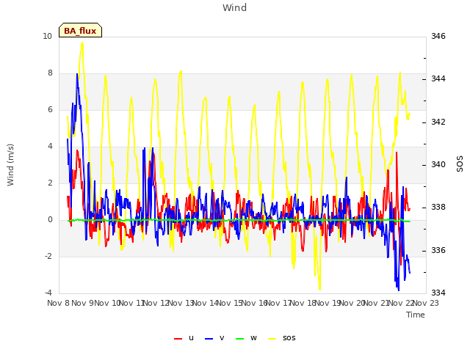Screen dimensions: 470x352
Task: Click the left axis value '6'
Action: coord(50,109)
